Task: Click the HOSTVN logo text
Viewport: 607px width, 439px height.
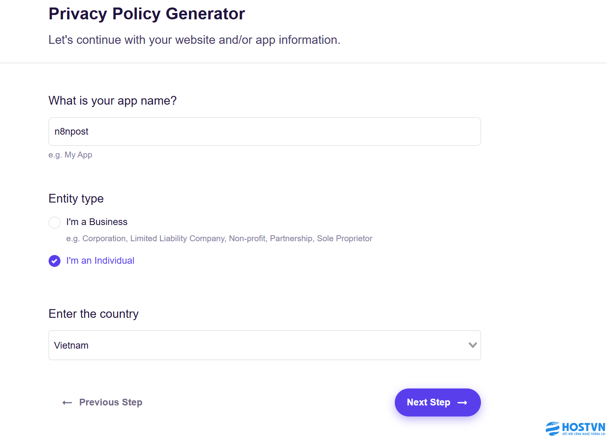Action: pyautogui.click(x=584, y=427)
